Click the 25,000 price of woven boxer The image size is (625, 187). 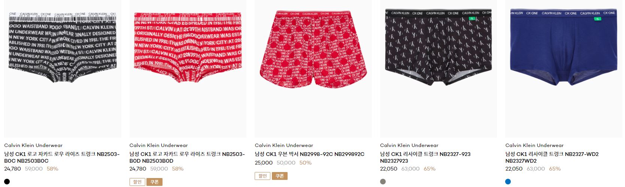pyautogui.click(x=264, y=163)
